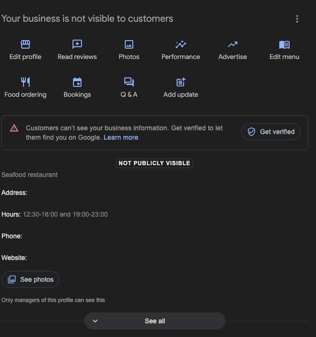Click the Seafood restaurant category text
This screenshot has height=337, width=316.
pos(30,175)
